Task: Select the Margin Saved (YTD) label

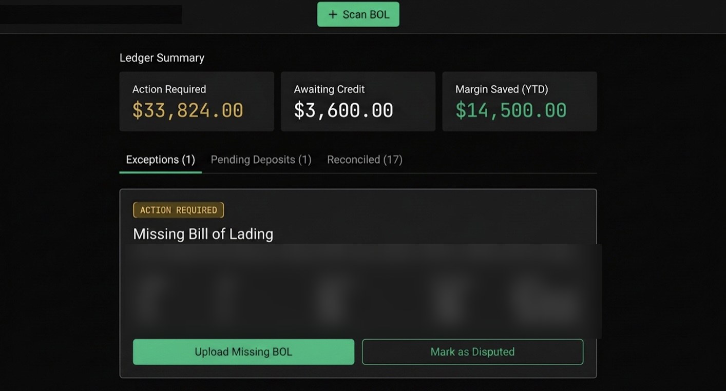Action: [502, 89]
